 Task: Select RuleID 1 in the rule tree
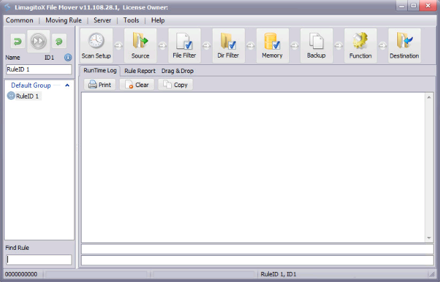[27, 96]
